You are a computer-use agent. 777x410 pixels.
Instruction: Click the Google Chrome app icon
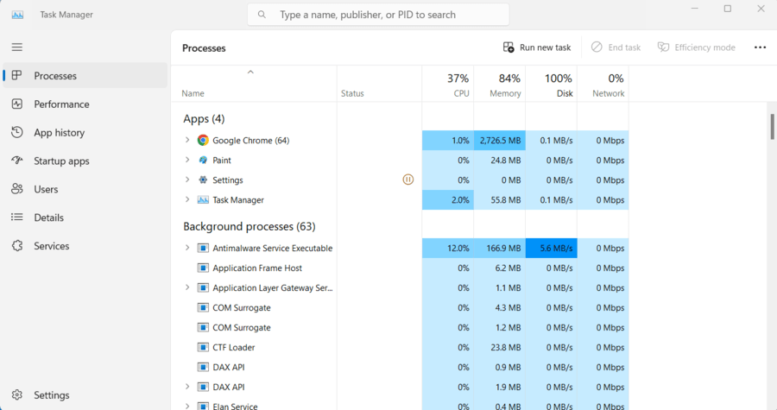coord(203,141)
